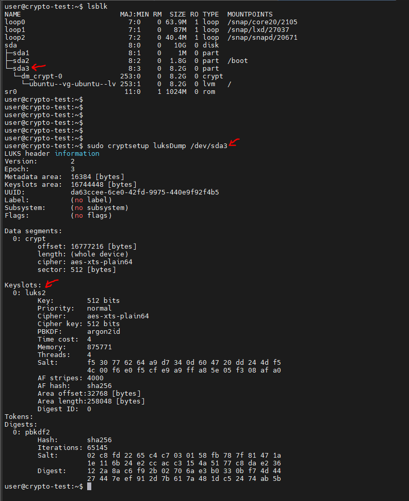Select the sda2 partition row
The width and height of the screenshot is (409, 501).
click(21, 60)
